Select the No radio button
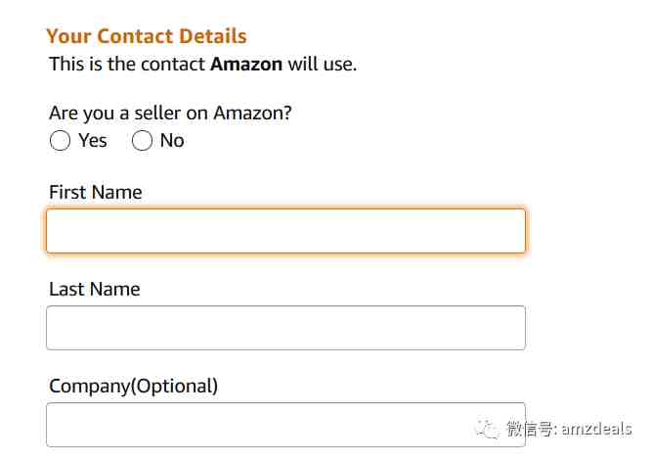 click(142, 141)
